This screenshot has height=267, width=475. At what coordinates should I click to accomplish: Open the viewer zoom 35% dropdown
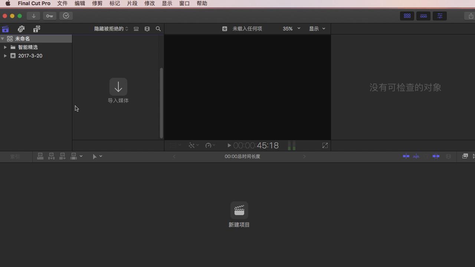tap(292, 29)
